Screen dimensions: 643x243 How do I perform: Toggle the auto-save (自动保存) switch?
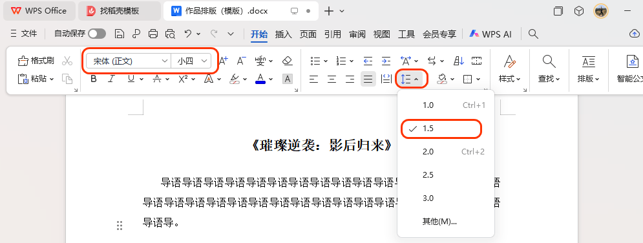97,34
